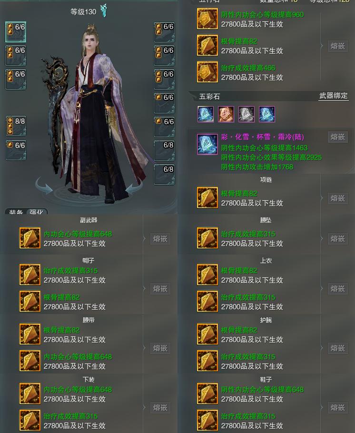Rotate character with the left curved arrow

coord(44,186)
